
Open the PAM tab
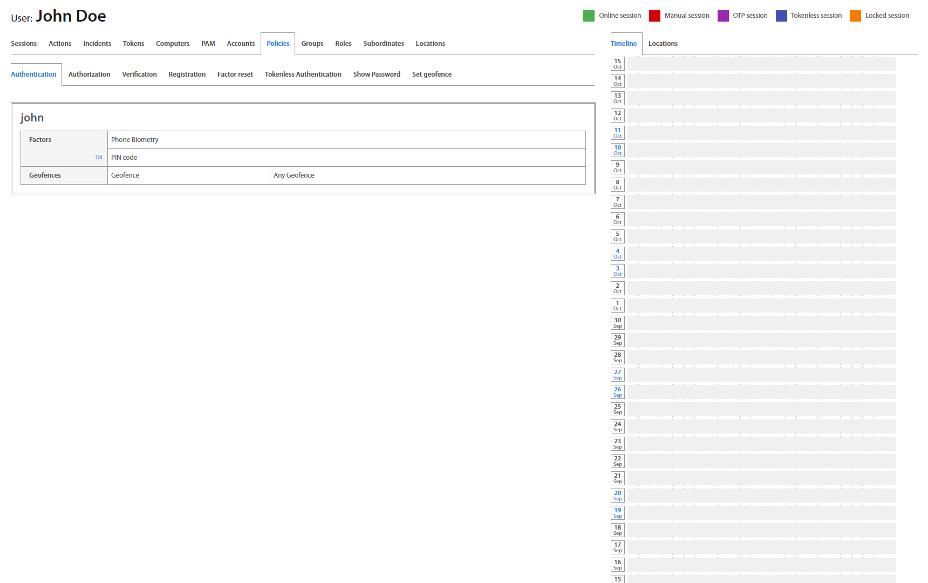click(208, 44)
